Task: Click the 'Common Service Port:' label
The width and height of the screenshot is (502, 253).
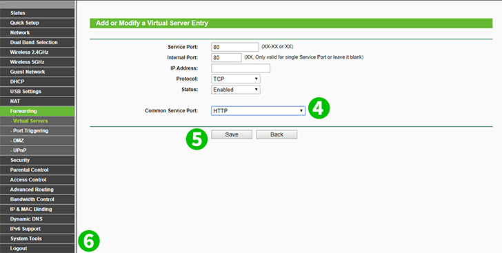Action: (171, 111)
